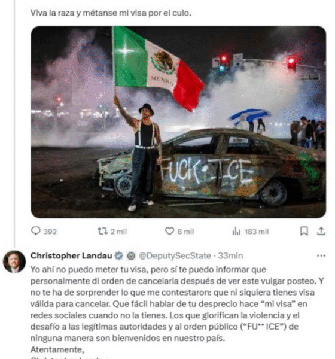Click the blue verified badge beside Christopher Landau

(118, 255)
